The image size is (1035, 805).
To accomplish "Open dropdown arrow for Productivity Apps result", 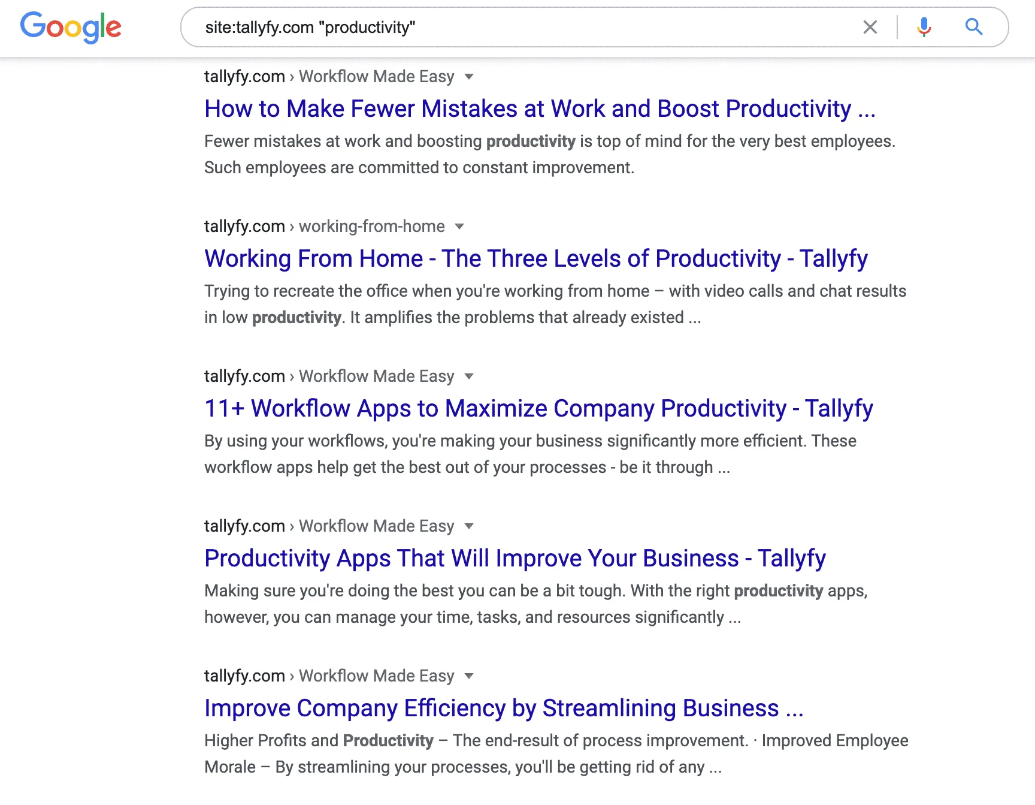I will (469, 526).
